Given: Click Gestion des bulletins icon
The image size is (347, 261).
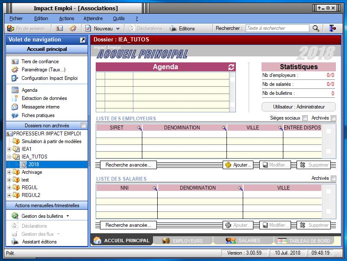Looking at the screenshot, I should coord(15,216).
